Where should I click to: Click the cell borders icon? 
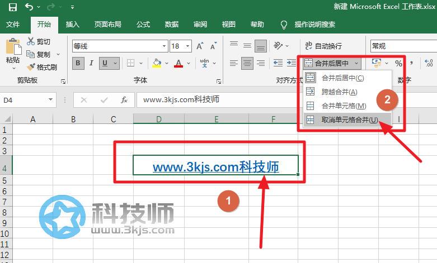click(x=130, y=63)
